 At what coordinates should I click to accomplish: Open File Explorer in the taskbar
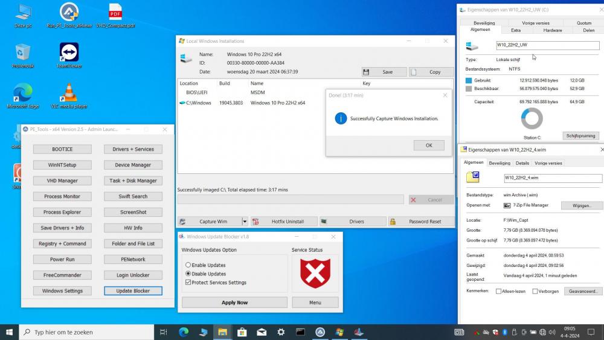pos(222,332)
